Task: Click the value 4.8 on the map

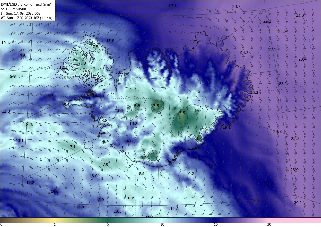Action: click(x=199, y=138)
